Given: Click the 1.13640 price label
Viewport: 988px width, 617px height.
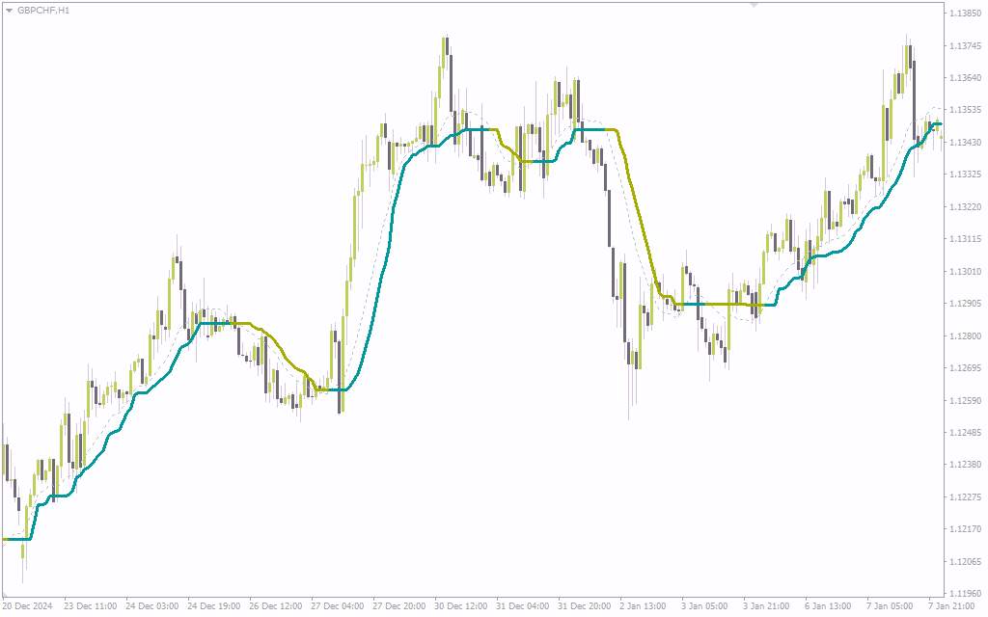Looking at the screenshot, I should [x=965, y=77].
